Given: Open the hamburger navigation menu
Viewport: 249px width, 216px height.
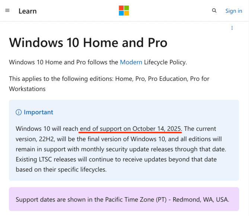Looking at the screenshot, I should [7, 10].
